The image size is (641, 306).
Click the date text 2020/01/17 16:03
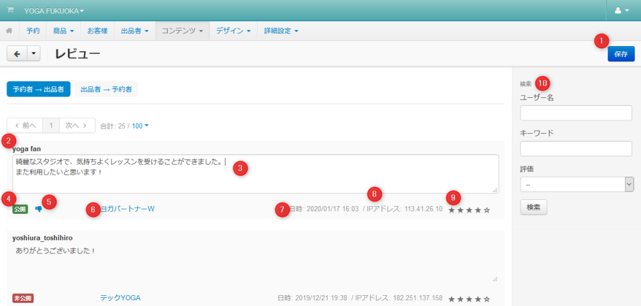point(332,209)
